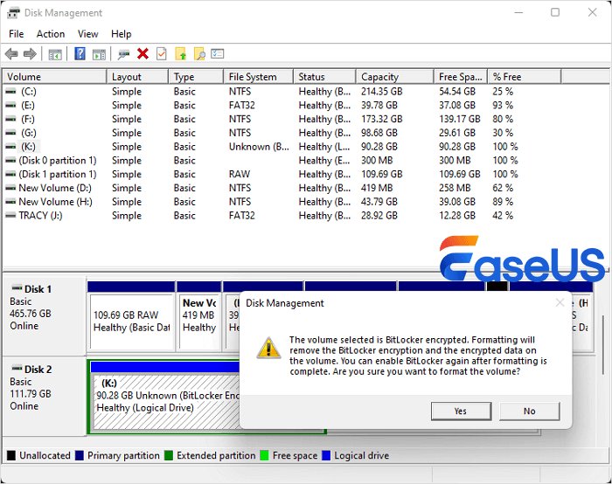The image size is (612, 484).
Task: Click the red X Delete toolbar icon
Action: [143, 54]
